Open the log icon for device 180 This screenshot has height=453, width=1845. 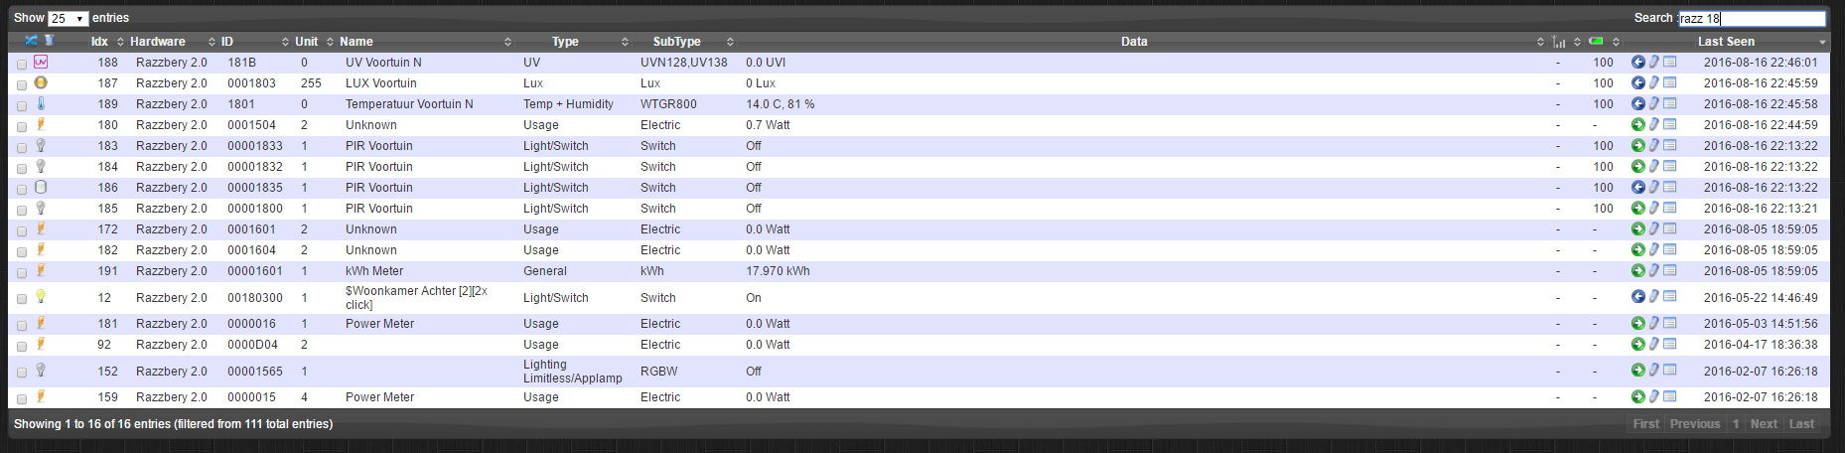(x=1670, y=124)
